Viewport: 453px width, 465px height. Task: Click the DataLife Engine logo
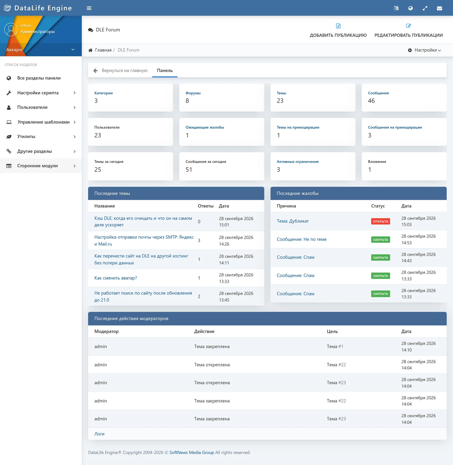[x=38, y=8]
